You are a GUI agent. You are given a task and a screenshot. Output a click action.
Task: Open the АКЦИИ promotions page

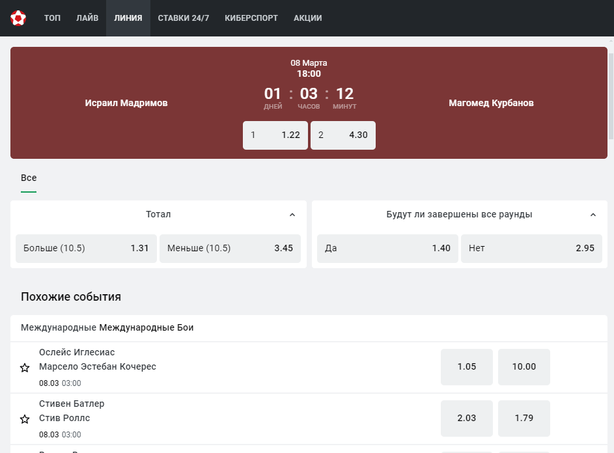coord(308,18)
